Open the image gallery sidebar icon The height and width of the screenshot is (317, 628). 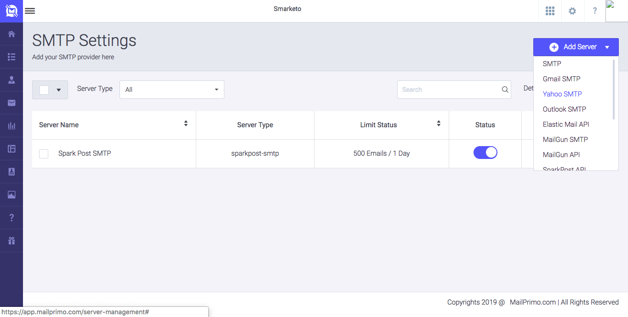point(11,195)
